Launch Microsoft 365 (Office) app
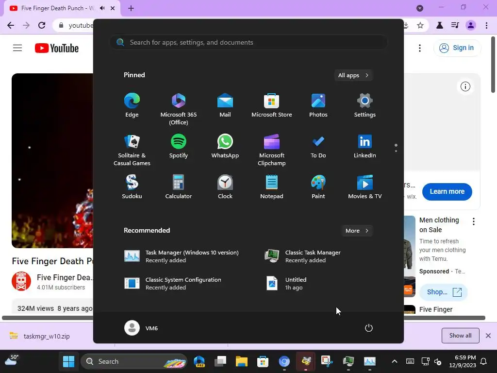The width and height of the screenshot is (497, 373). click(179, 109)
